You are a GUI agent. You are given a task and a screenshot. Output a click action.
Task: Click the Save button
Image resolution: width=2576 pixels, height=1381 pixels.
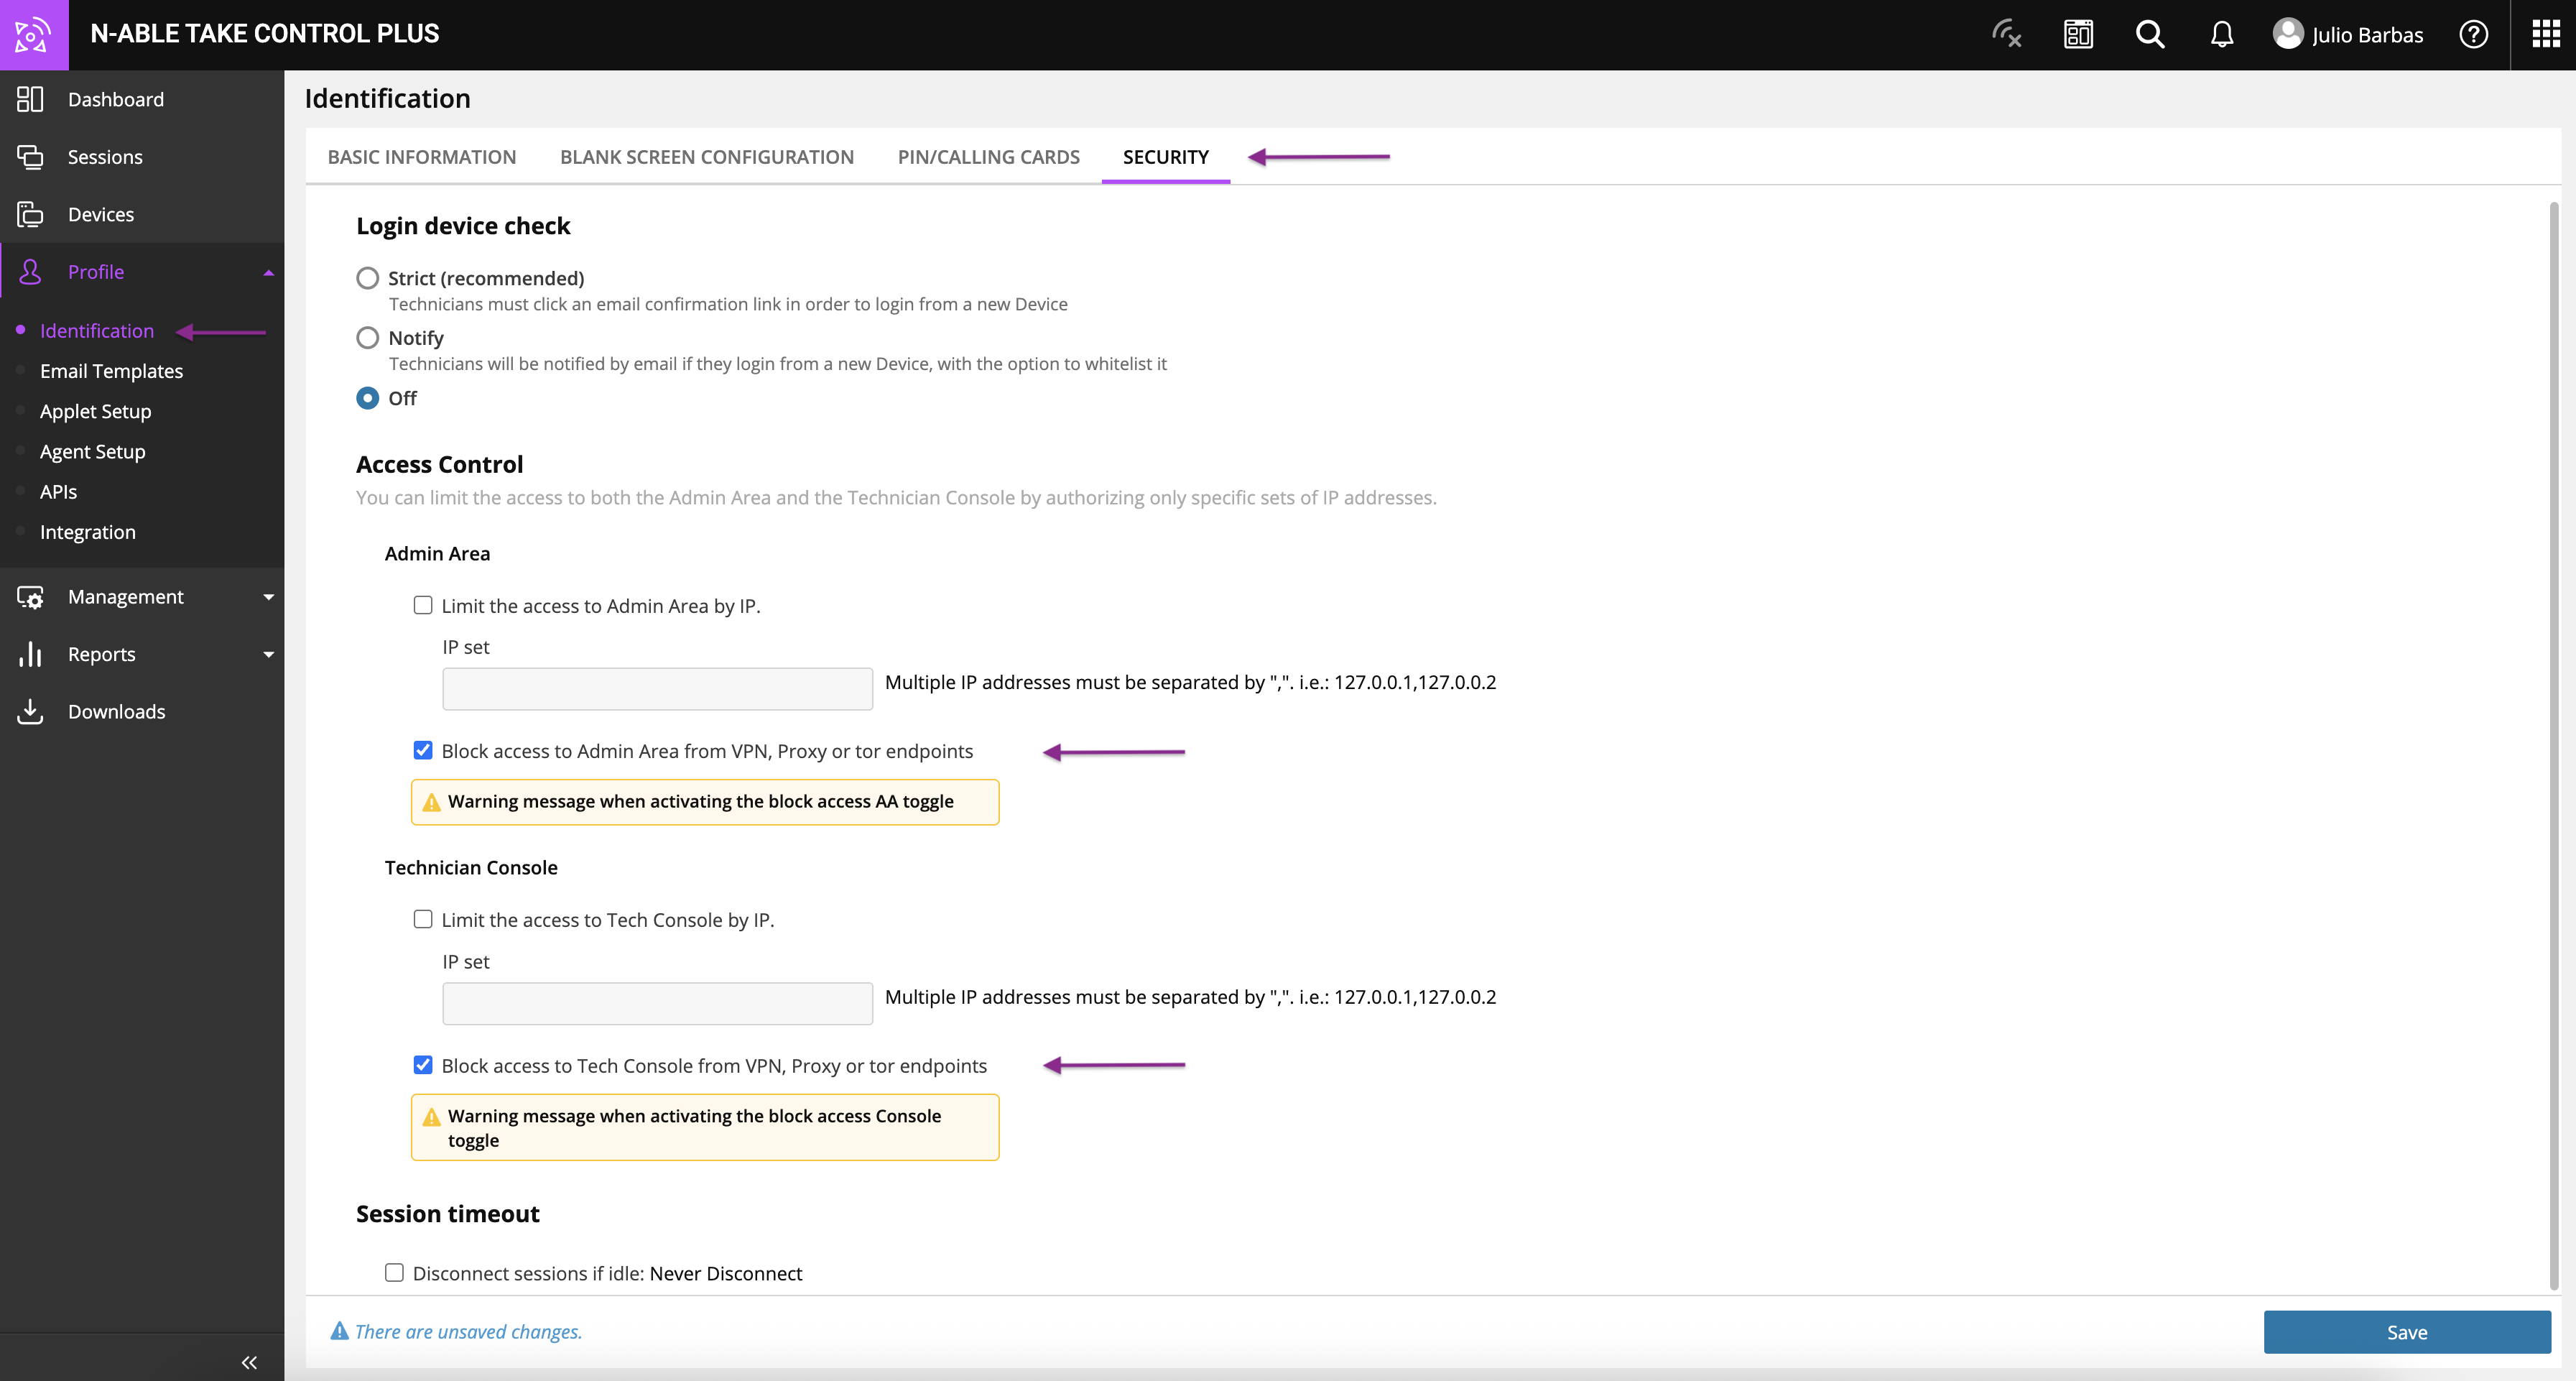[x=2407, y=1331]
